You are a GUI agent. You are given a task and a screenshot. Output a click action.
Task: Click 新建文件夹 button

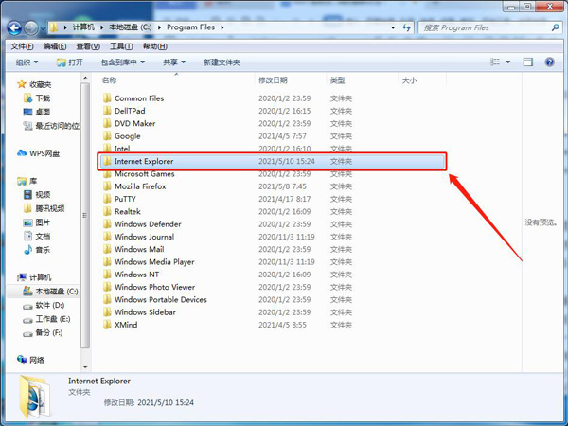coord(222,62)
